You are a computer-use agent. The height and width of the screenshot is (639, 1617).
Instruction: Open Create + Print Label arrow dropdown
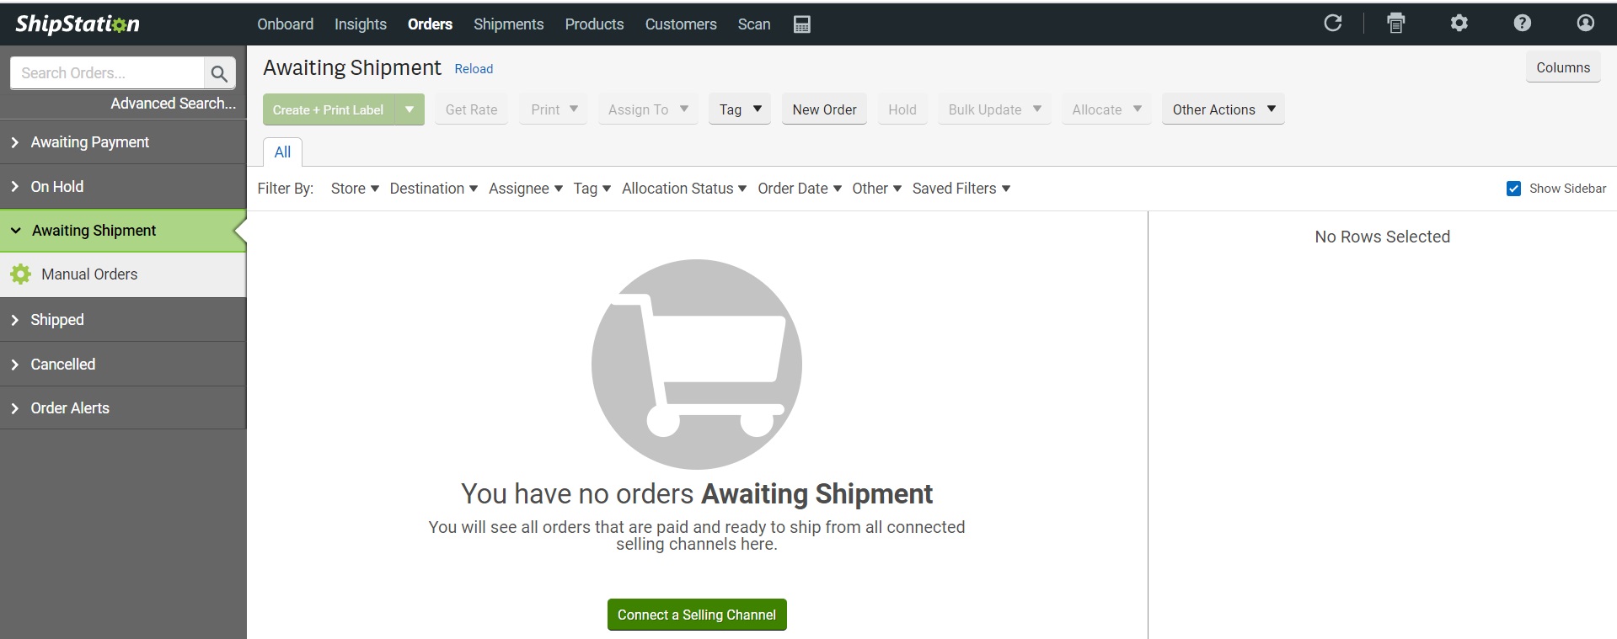coord(410,109)
